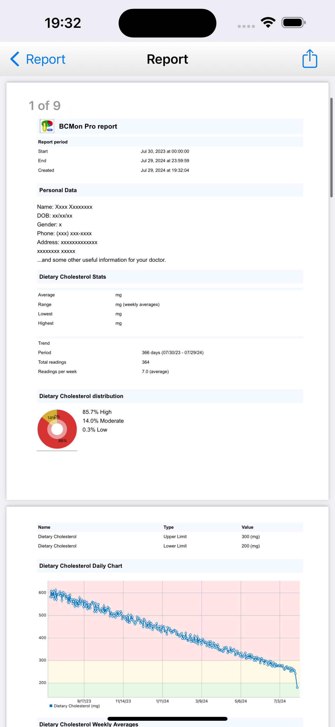
Task: Tap the 19:32 clock in status bar
Action: [x=63, y=23]
